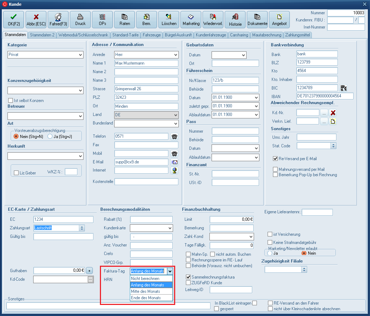Expand the Anrede dropdown

point(175,55)
